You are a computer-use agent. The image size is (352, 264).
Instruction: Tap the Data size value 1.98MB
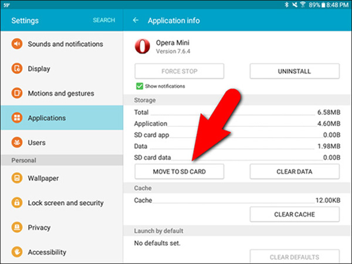point(329,146)
